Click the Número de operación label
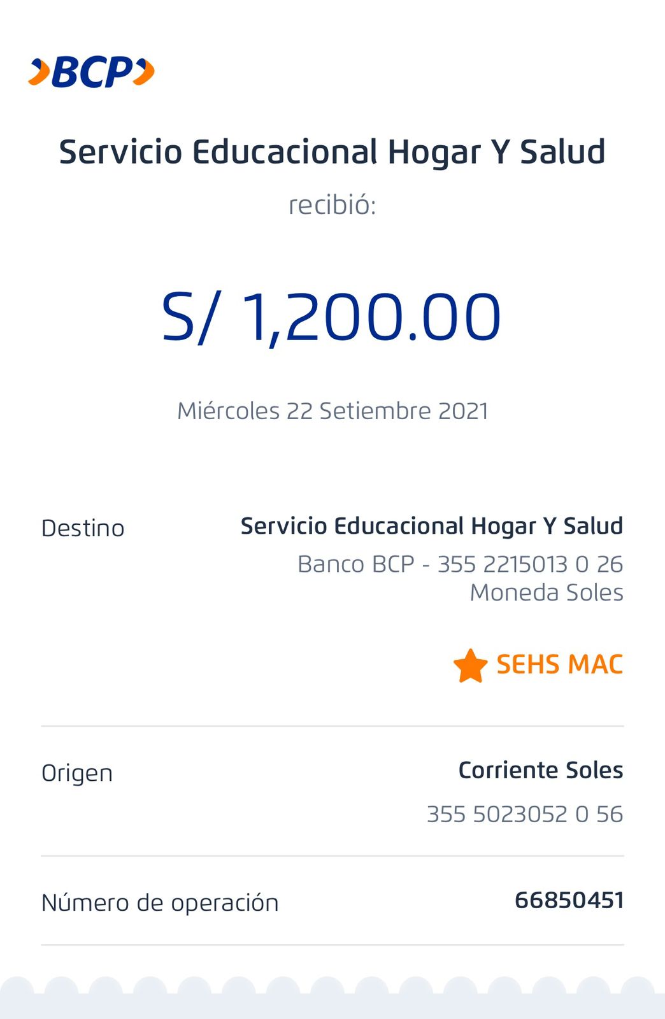 [160, 903]
